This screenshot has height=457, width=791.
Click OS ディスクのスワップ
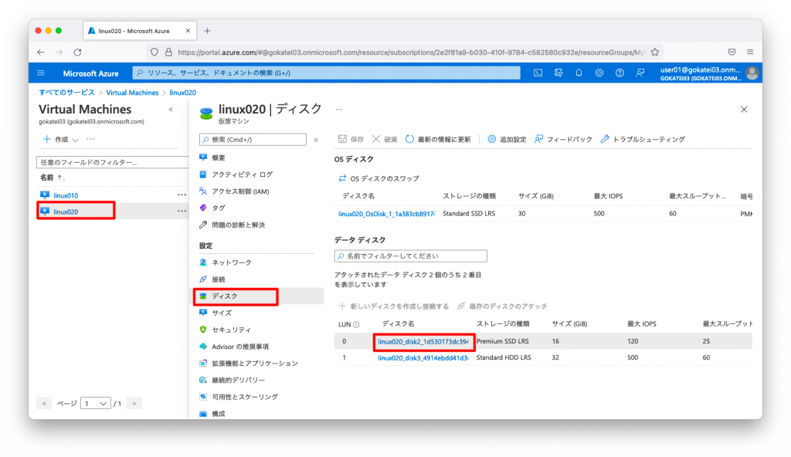(379, 178)
